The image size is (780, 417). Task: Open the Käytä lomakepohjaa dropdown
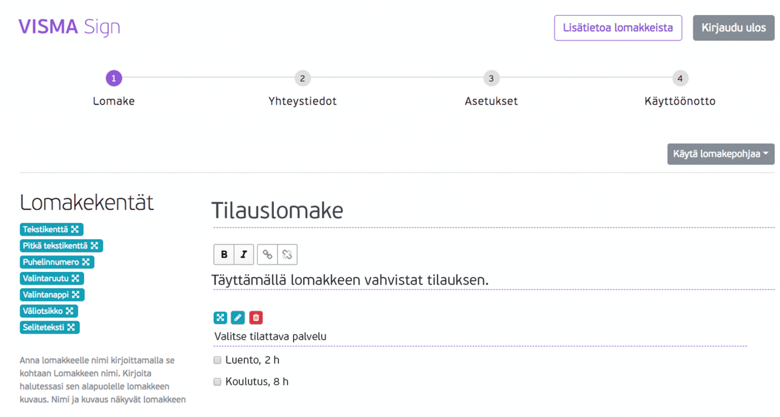coord(720,154)
